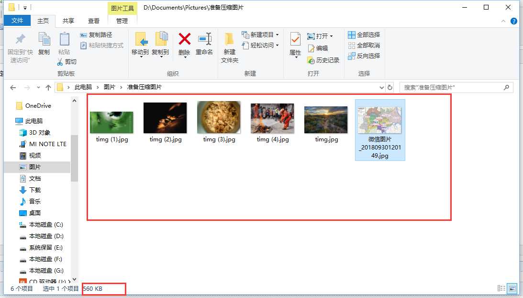Delete the selected file with red X
The image size is (523, 298).
[x=184, y=45]
